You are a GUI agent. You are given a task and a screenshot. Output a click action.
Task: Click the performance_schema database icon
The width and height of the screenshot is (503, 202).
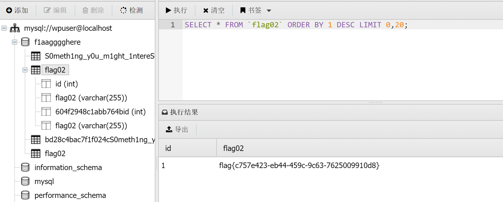[x=25, y=195]
